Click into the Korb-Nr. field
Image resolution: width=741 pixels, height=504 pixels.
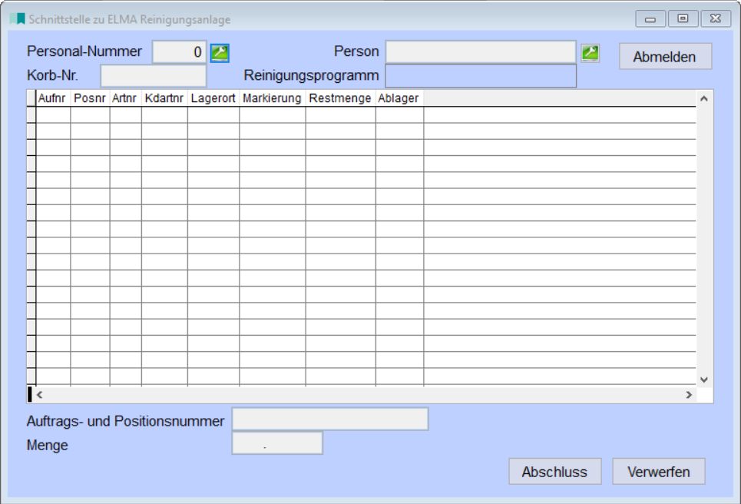[154, 76]
